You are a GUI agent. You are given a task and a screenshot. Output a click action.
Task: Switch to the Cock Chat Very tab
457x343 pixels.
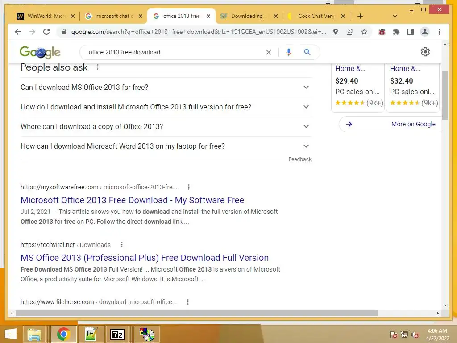(315, 16)
